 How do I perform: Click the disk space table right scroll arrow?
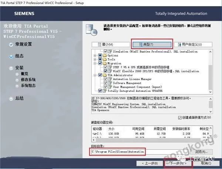click(x=206, y=140)
